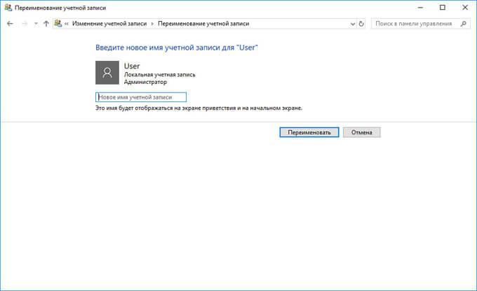Click the heading Введите новое имя учетной записи
Screen dimensions: 477x291
[177, 48]
